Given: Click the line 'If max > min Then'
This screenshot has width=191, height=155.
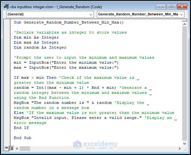Looking at the screenshot, I should [35, 77].
